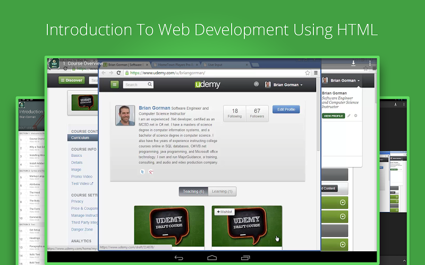The height and width of the screenshot is (265, 425).
Task: Click the green padlock icon in the address bar
Action: [126, 73]
